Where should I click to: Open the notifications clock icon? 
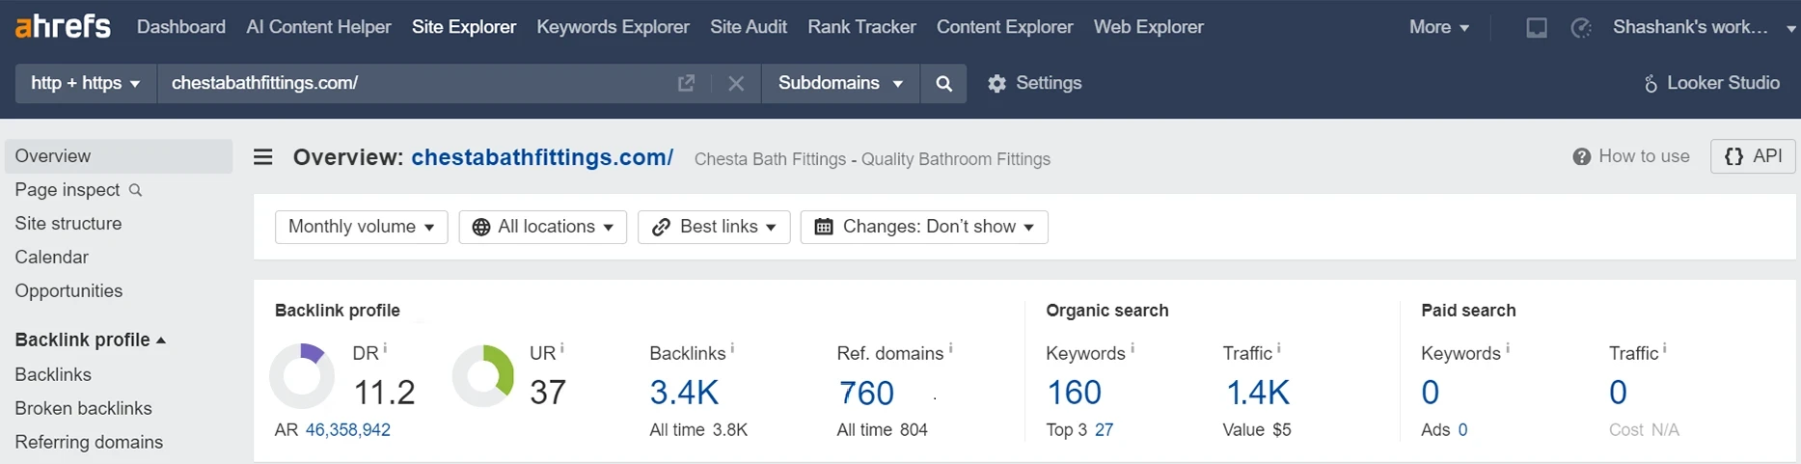tap(1581, 28)
